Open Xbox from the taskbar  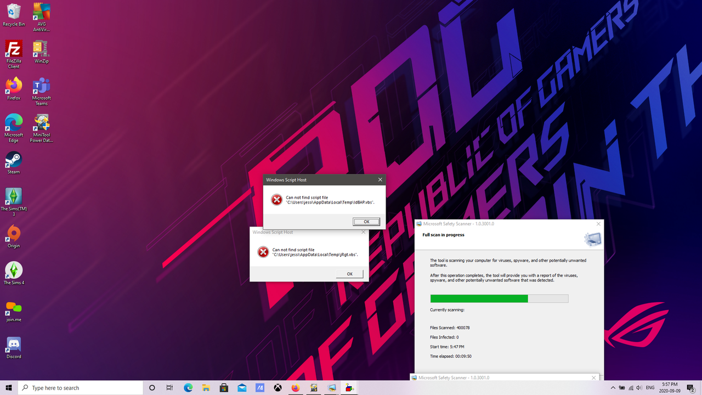coord(278,387)
